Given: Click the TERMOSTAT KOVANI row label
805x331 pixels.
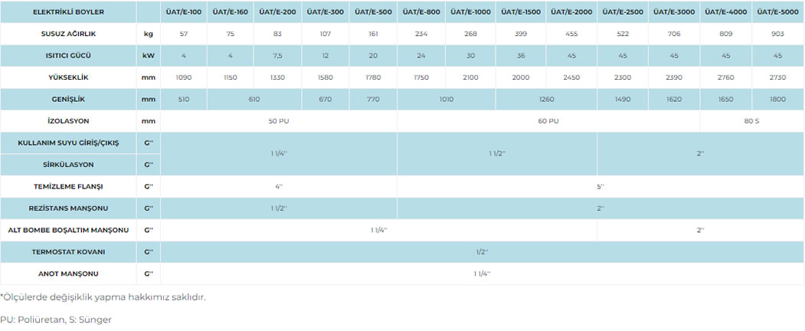Looking at the screenshot, I should coord(68,251).
